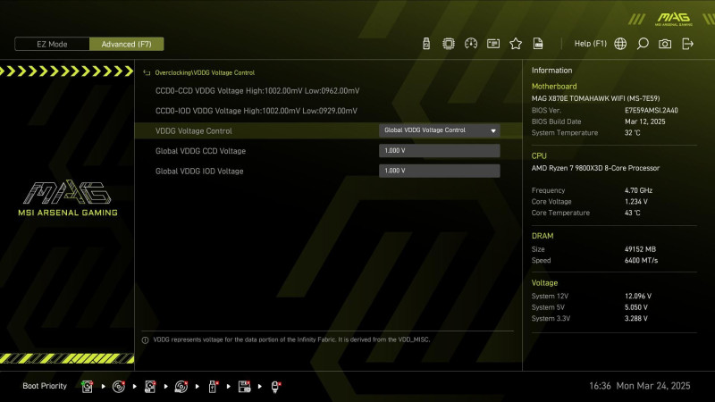Click AMD Ryzen 7 9800X3D processor name
This screenshot has width=715, height=402.
pos(595,168)
